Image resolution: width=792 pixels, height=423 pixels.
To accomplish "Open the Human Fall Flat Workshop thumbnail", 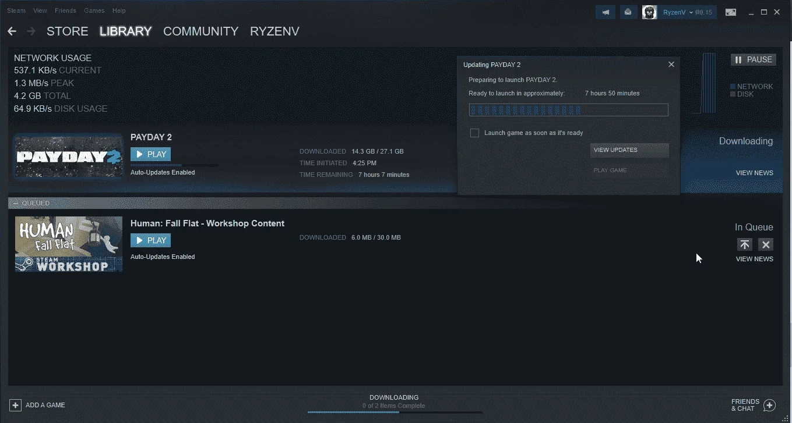I will (x=69, y=244).
